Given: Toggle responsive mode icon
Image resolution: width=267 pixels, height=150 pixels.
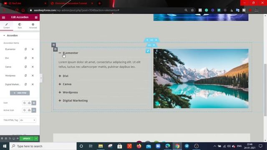Looking at the screenshot, I should pos(14,139).
